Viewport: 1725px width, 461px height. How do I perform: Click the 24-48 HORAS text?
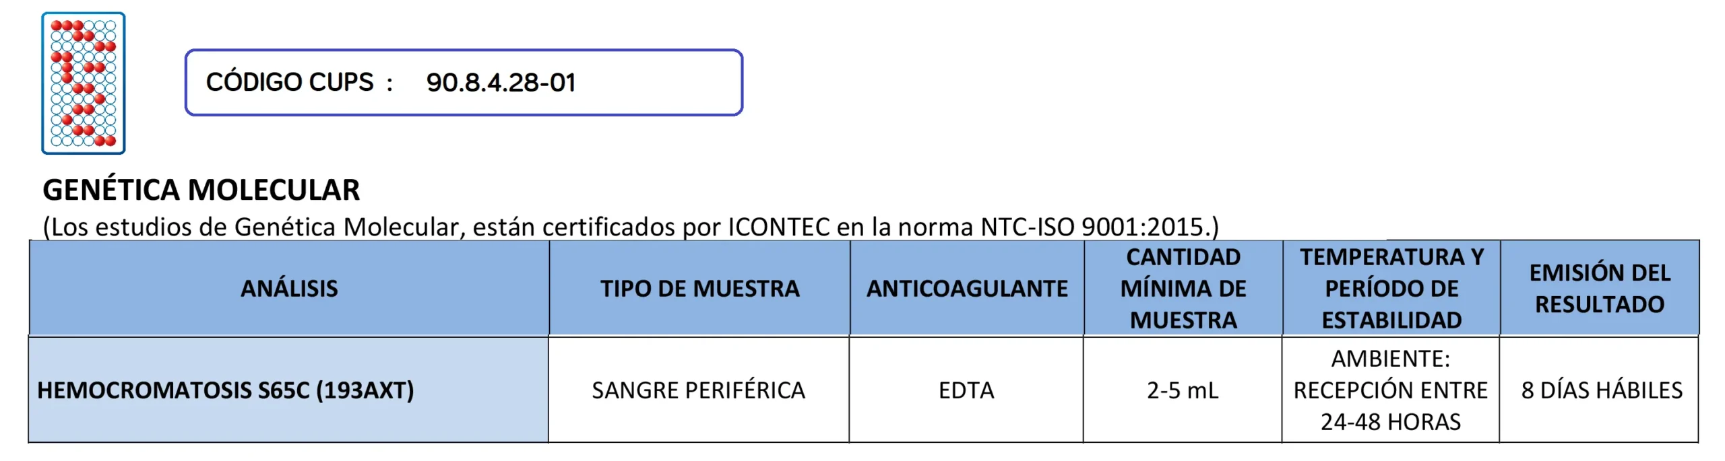point(1390,422)
